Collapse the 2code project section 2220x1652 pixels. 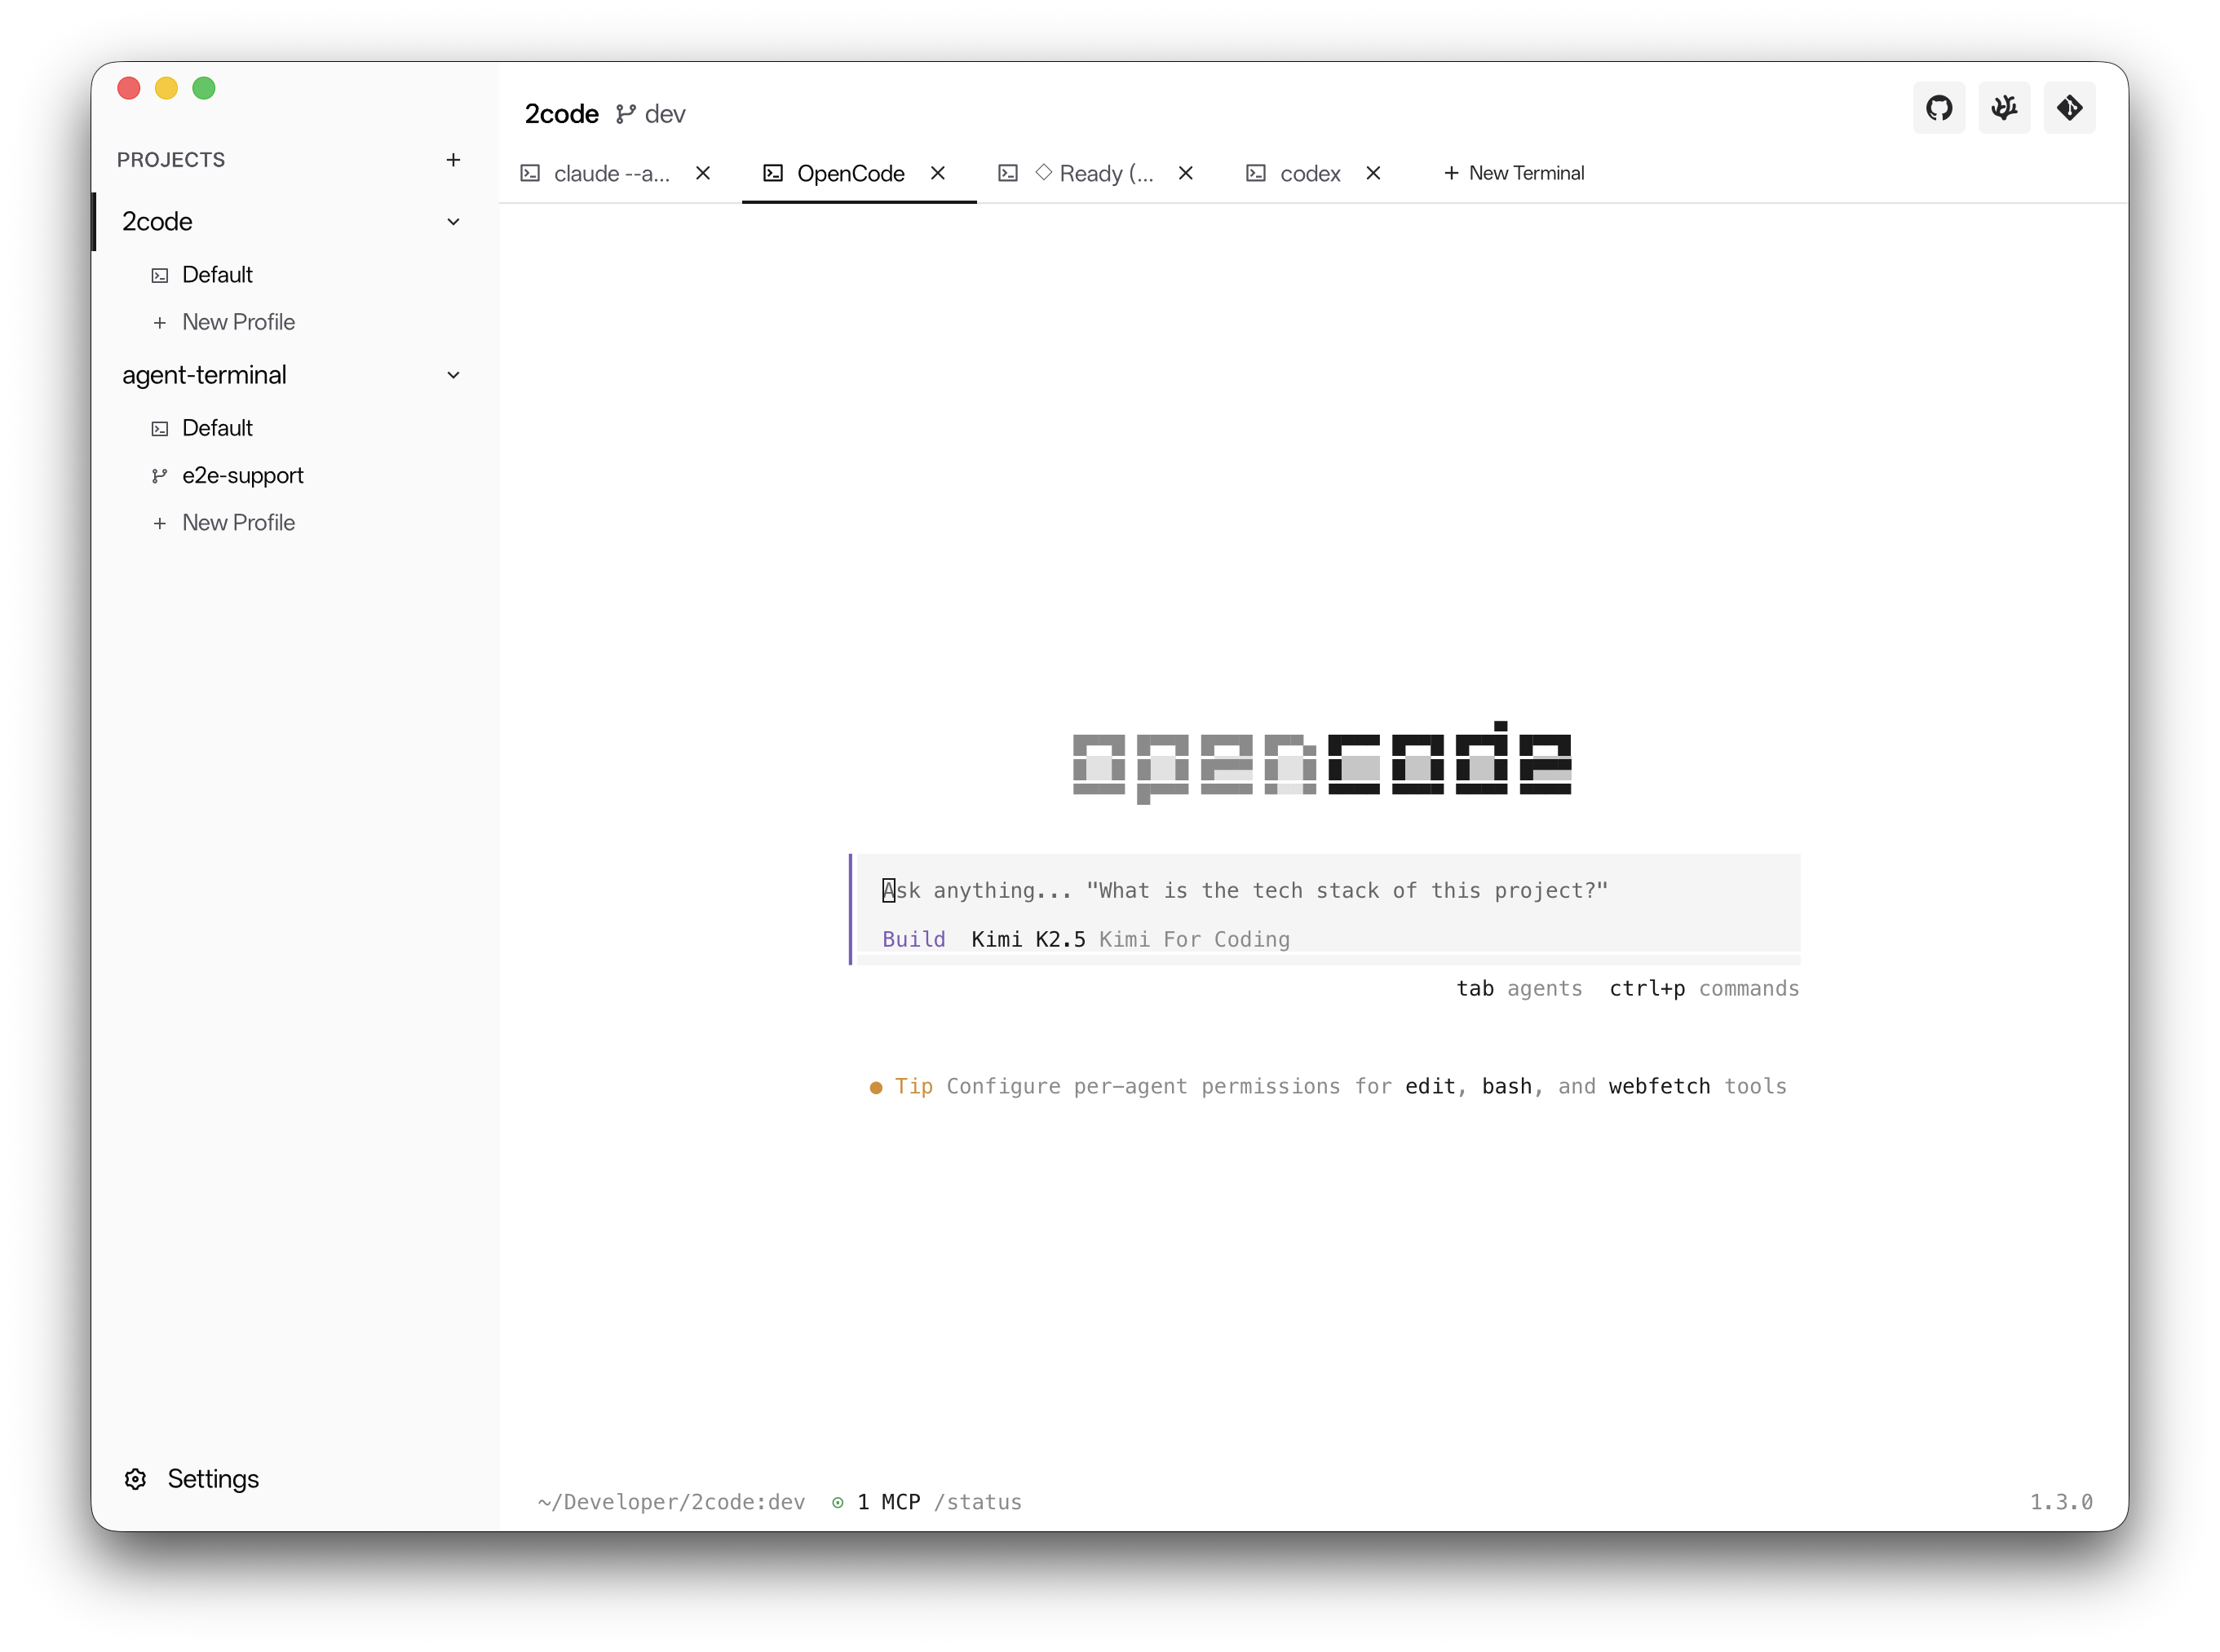click(454, 221)
